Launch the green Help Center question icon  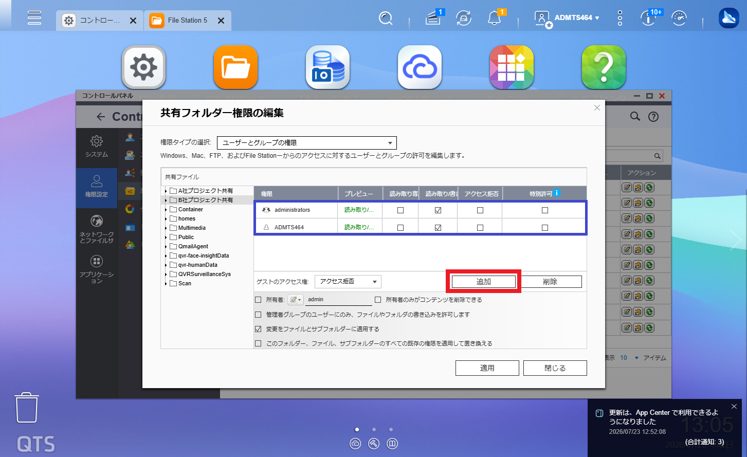[x=604, y=67]
